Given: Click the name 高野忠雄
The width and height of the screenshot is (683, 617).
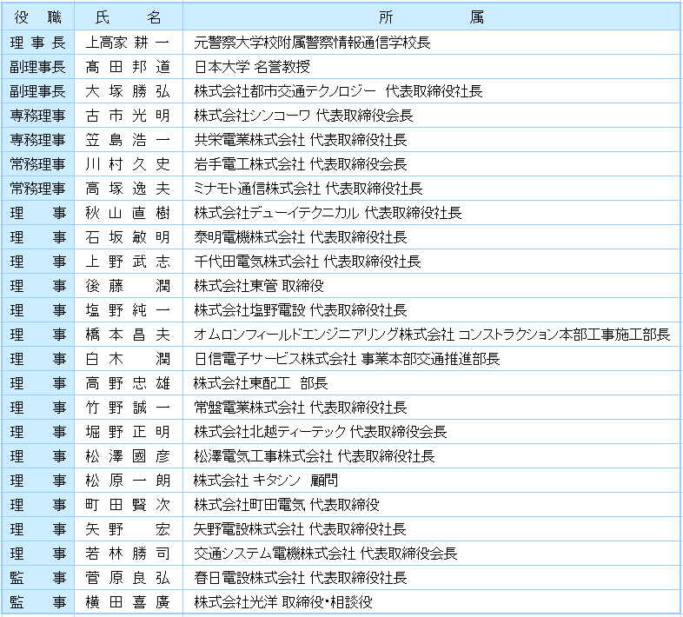Looking at the screenshot, I should 129,384.
